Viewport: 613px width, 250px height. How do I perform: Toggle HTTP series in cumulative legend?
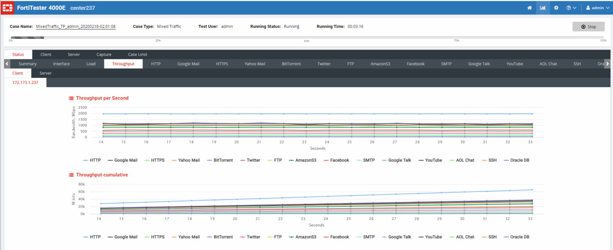click(92, 237)
